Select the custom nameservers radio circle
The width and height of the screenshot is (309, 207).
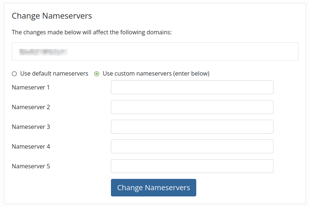pyautogui.click(x=97, y=74)
